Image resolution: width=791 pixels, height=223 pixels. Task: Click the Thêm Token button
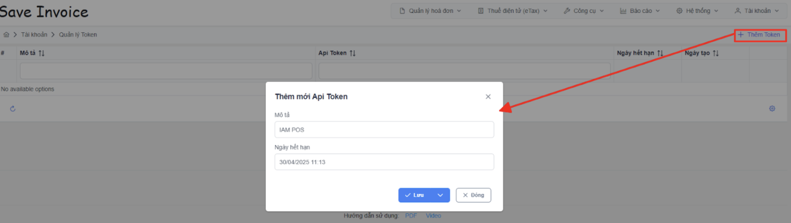tap(760, 35)
